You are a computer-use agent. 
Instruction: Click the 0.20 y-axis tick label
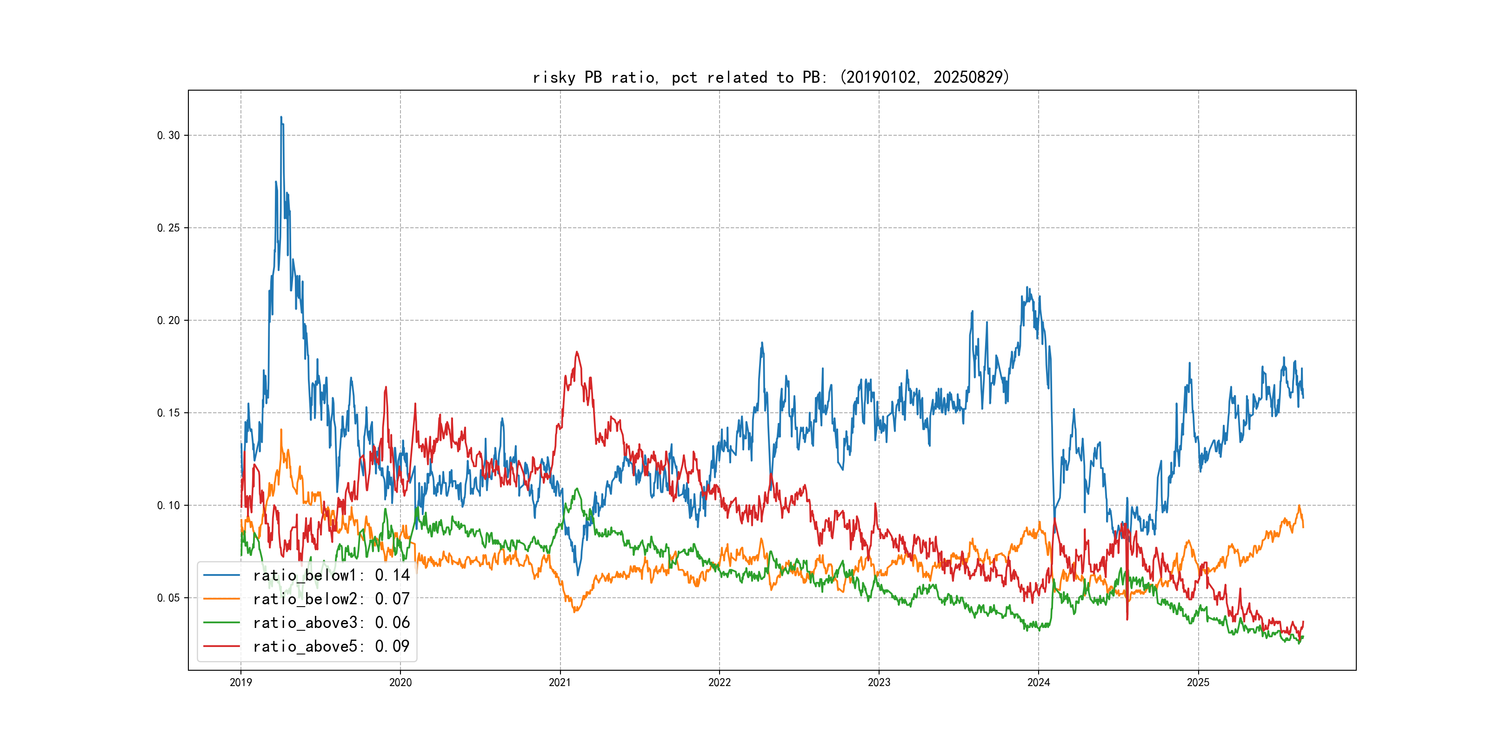tap(168, 320)
